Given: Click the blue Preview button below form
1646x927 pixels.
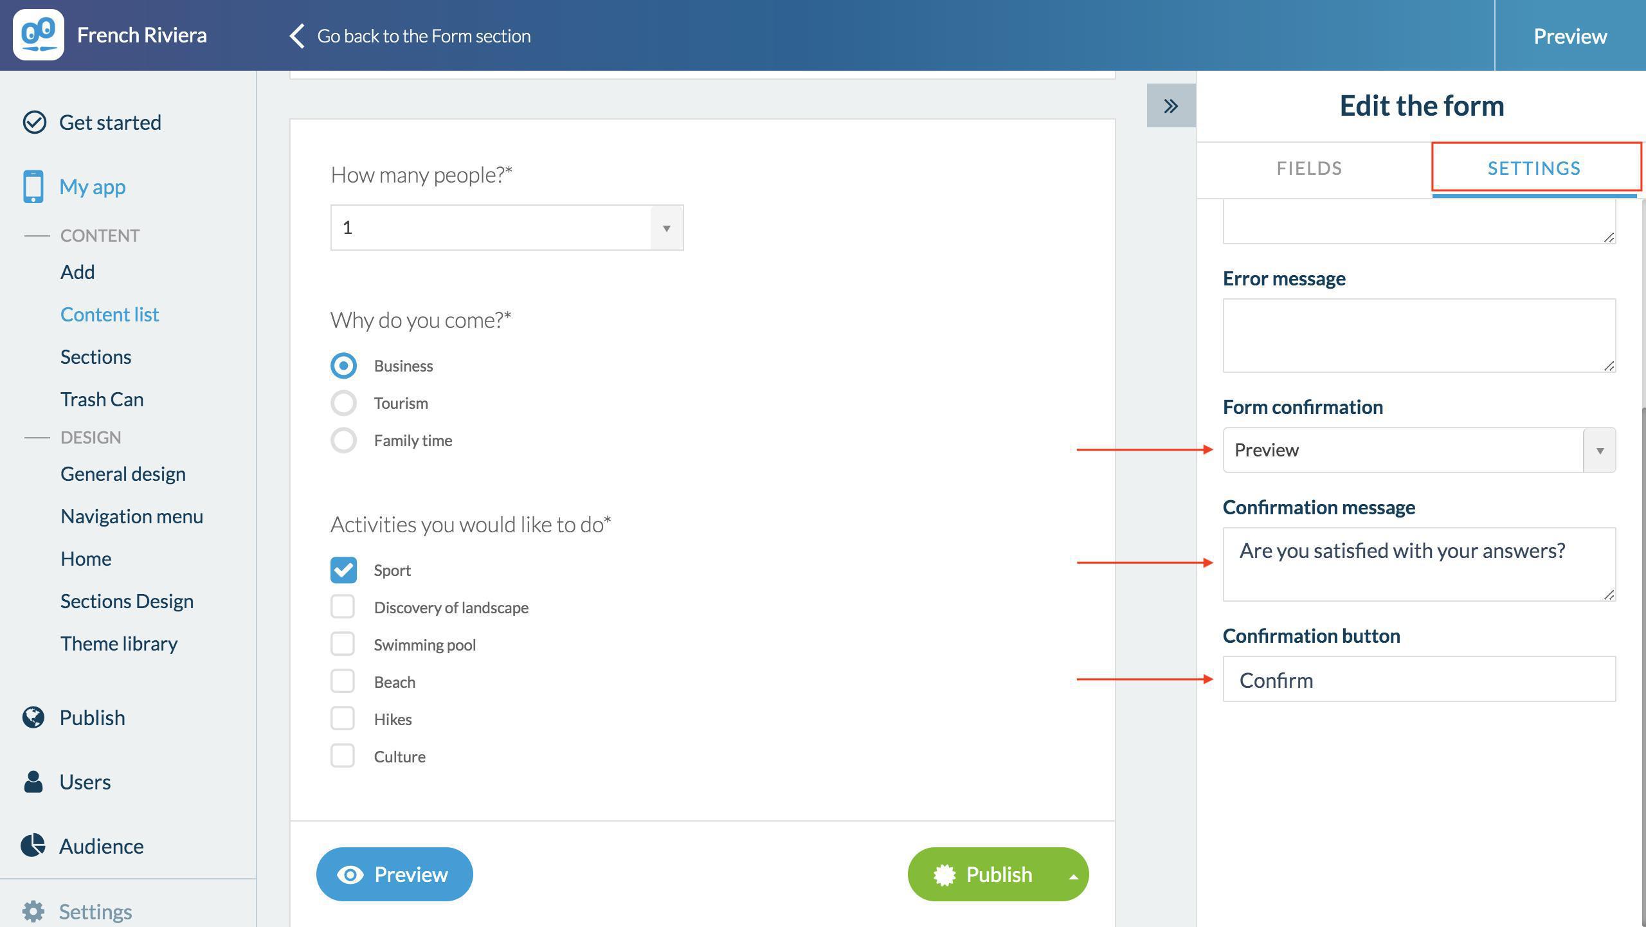Looking at the screenshot, I should 394,874.
